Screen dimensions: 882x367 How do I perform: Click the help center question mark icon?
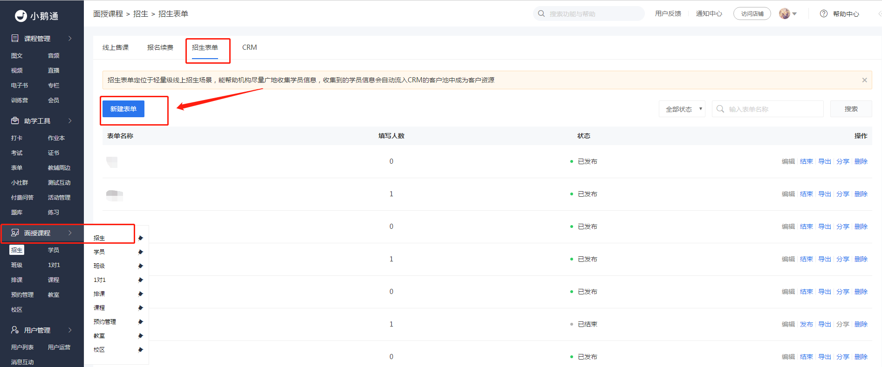pyautogui.click(x=824, y=13)
